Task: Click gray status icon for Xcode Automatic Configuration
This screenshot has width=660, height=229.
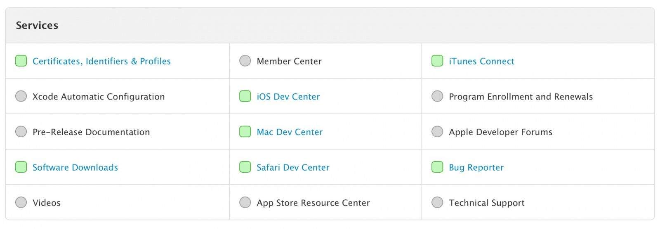Action: (x=21, y=97)
